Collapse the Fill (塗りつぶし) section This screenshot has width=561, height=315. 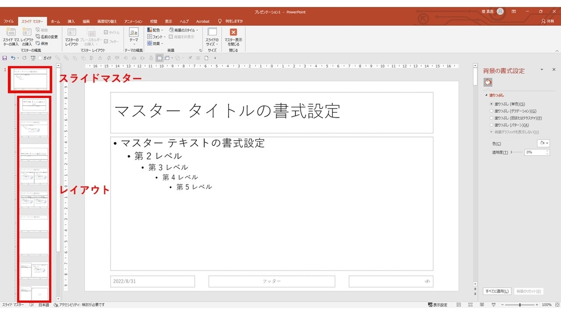(486, 95)
